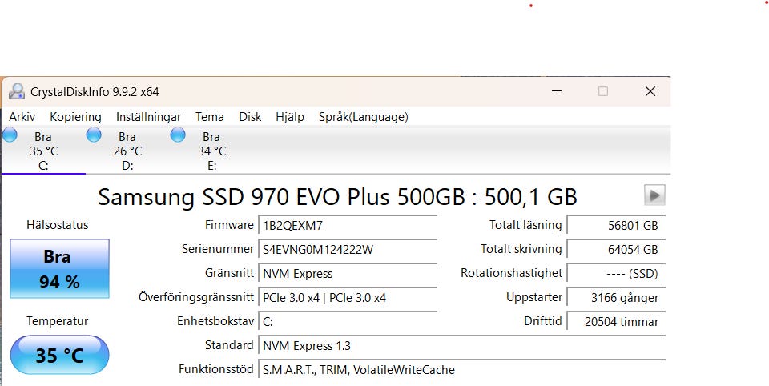Click the Totalt skrivning value 64054 GB
Image resolution: width=769 pixels, height=386 pixels.
coord(616,250)
